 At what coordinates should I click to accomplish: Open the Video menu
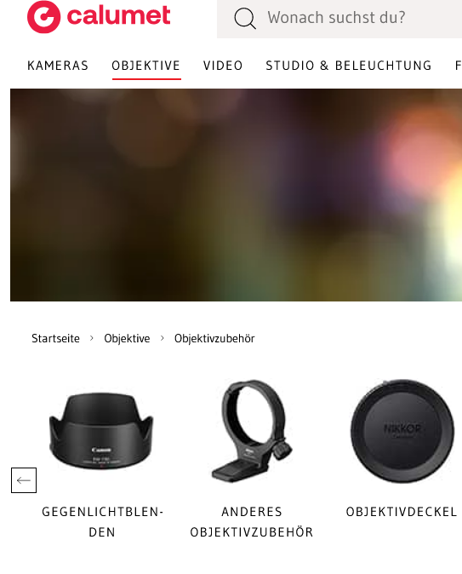click(x=223, y=66)
